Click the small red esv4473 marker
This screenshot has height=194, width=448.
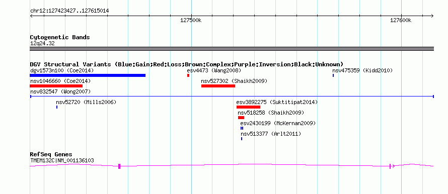click(x=188, y=75)
